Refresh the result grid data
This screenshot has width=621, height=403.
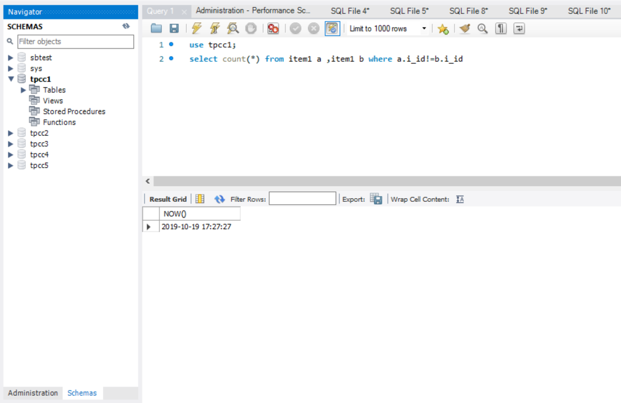point(220,199)
